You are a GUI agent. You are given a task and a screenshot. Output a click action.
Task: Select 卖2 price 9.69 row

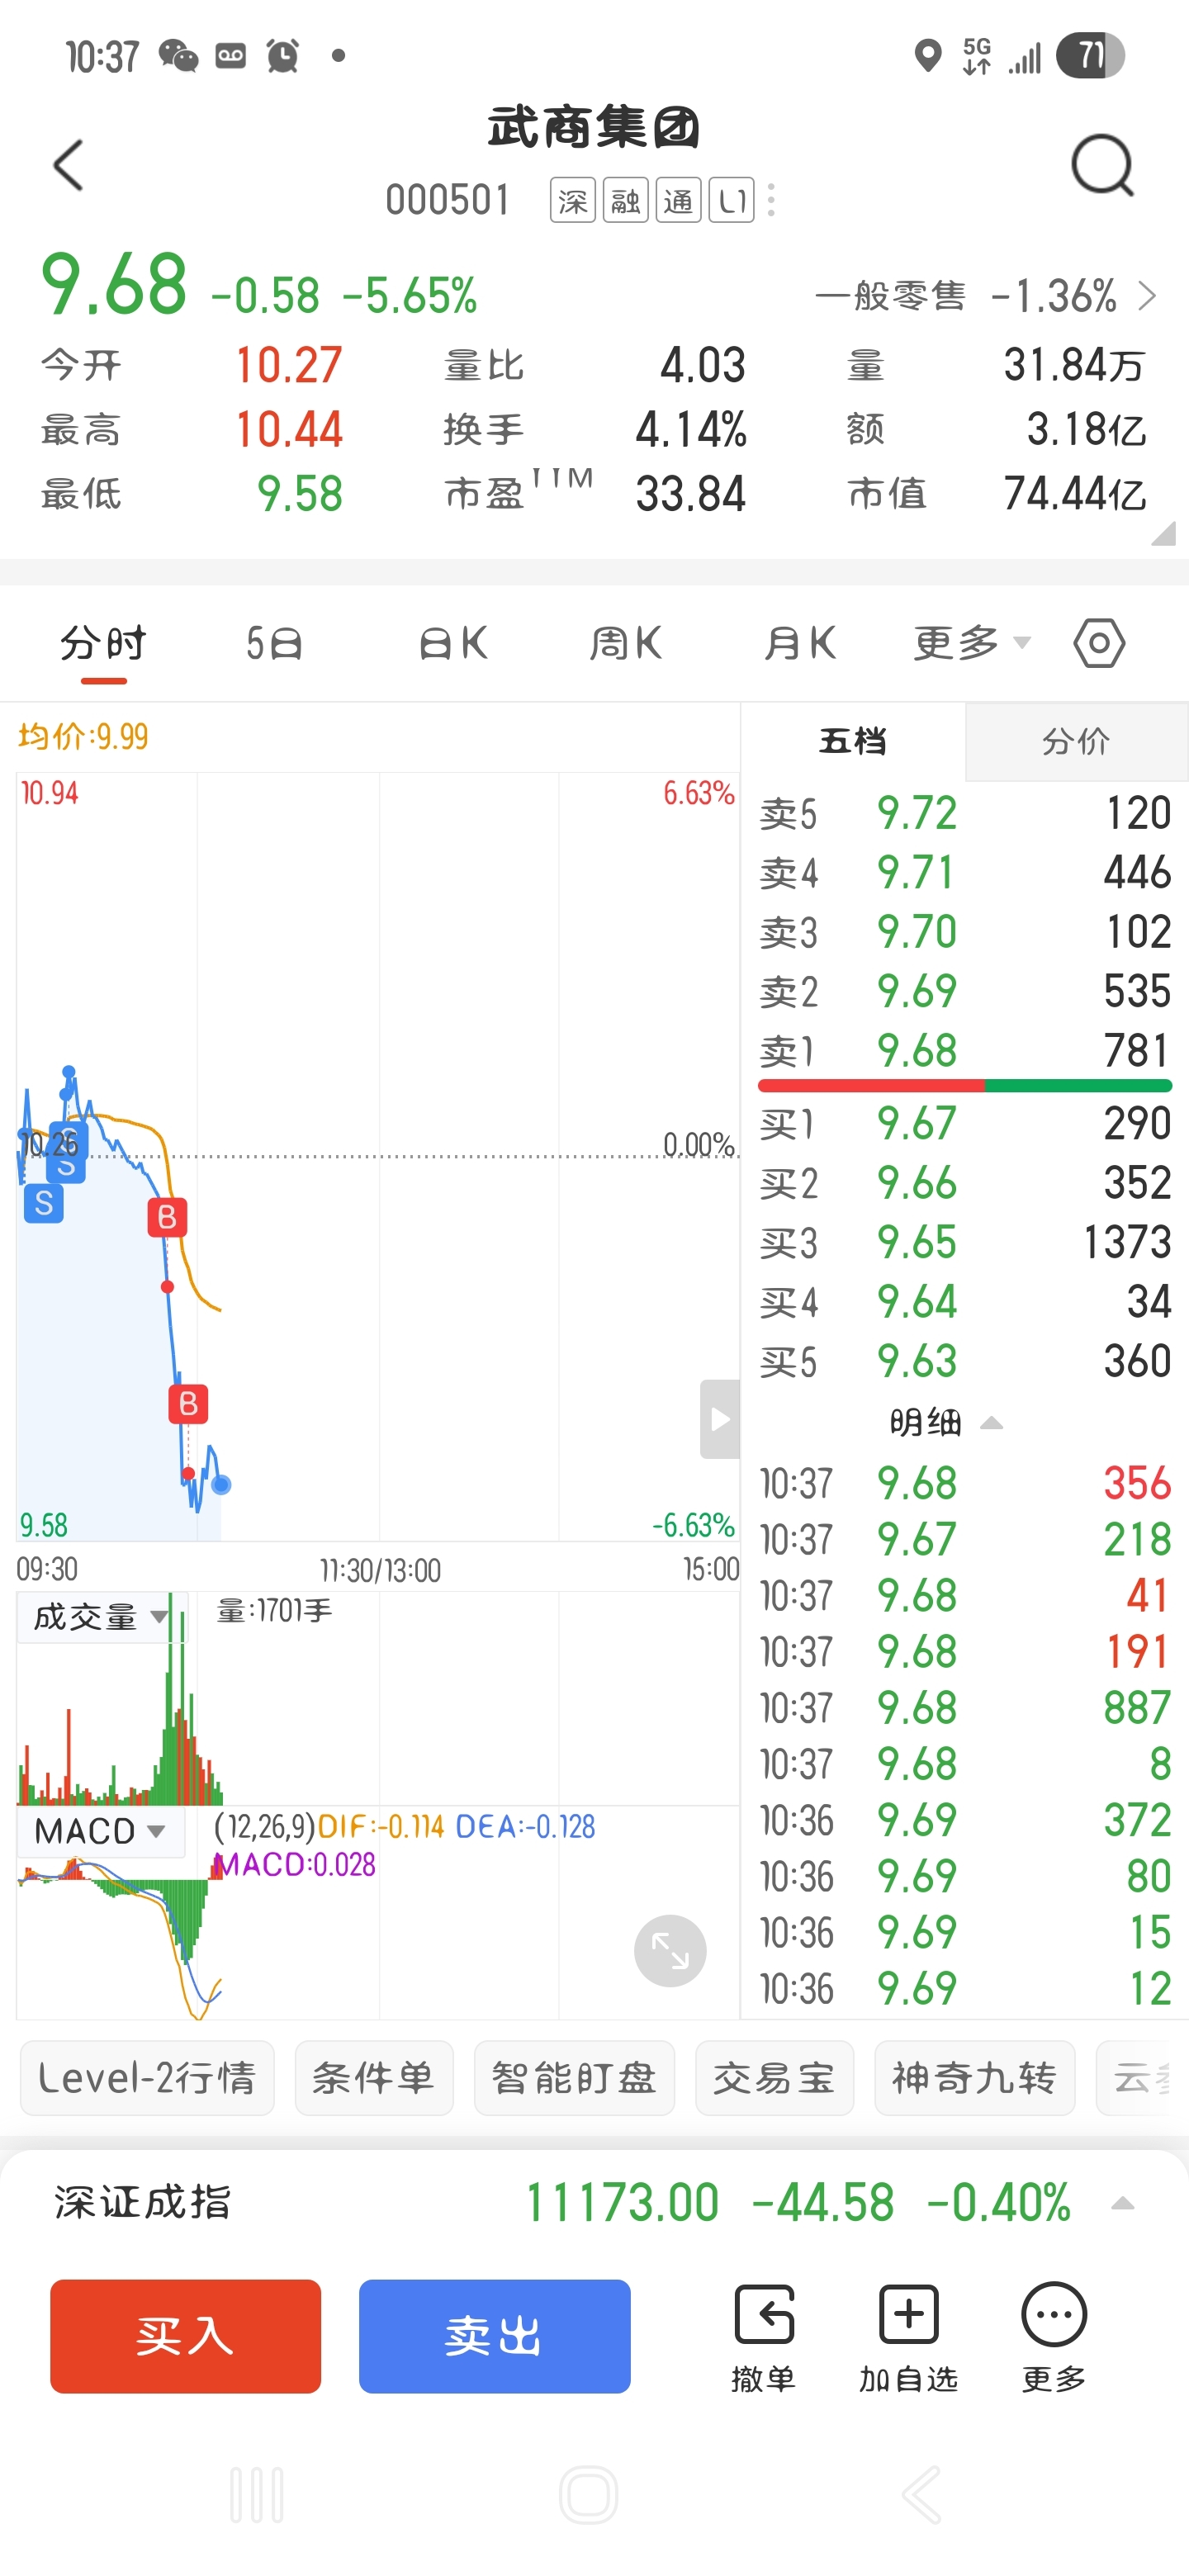pyautogui.click(x=965, y=991)
